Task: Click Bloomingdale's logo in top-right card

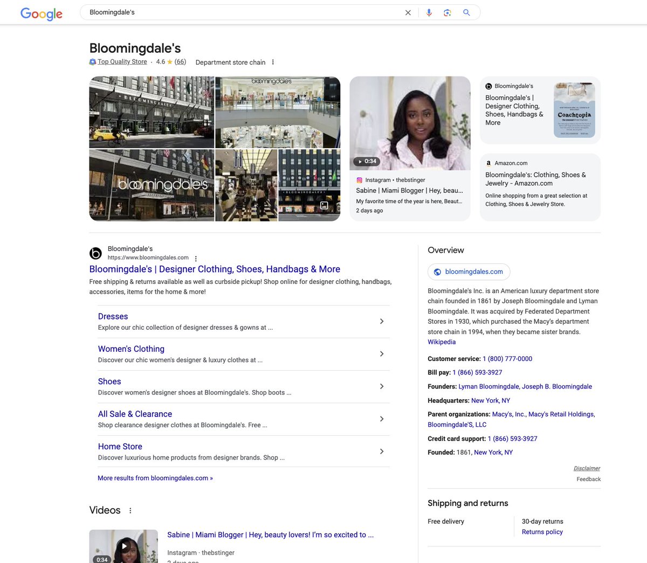Action: (x=488, y=86)
